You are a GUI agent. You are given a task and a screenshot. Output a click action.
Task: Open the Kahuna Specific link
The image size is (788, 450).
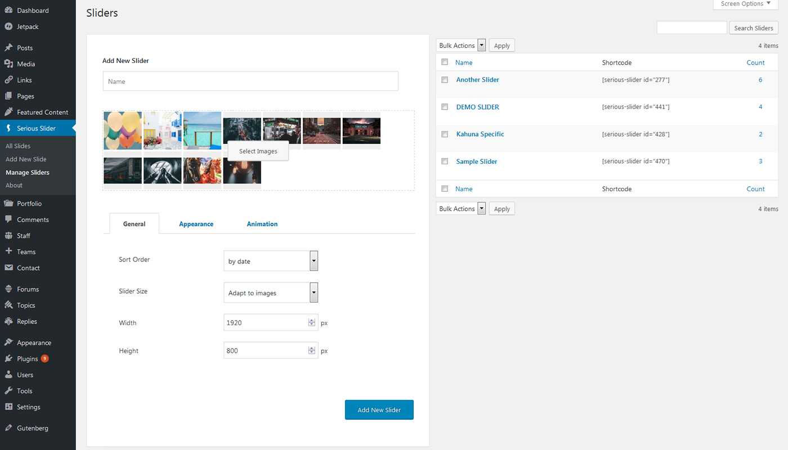pos(480,134)
